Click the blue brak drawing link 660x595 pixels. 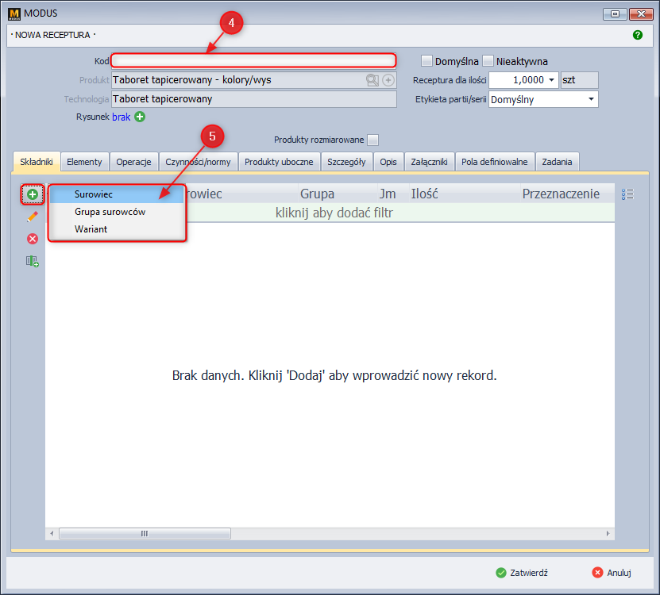tap(122, 117)
